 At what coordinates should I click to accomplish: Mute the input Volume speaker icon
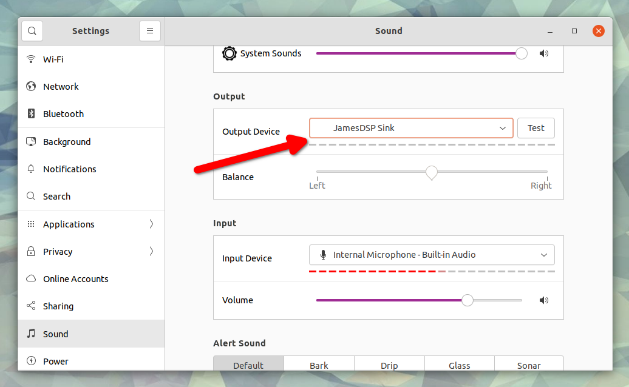(x=543, y=300)
